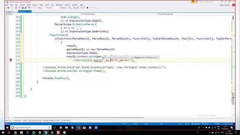This screenshot has height=135, width=240.
Task: Click the comment out lines toolbar icon
Action: pos(81,8)
